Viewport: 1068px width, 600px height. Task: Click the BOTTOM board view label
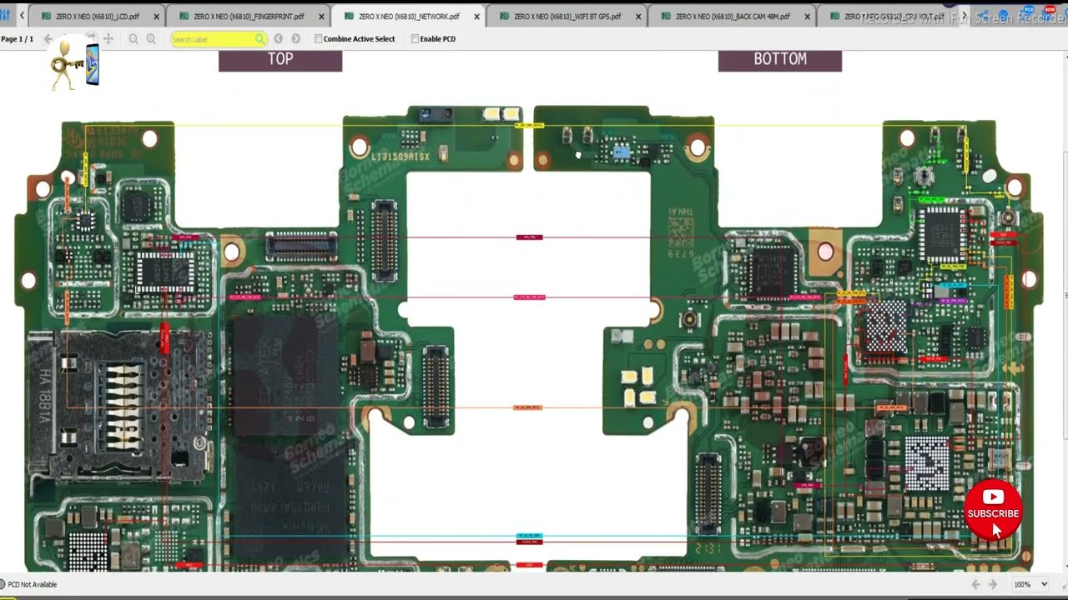780,59
